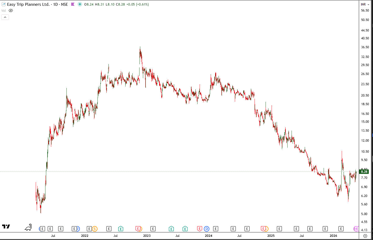Click the 1D interval in the legend
The image size is (373, 240).
point(55,4)
